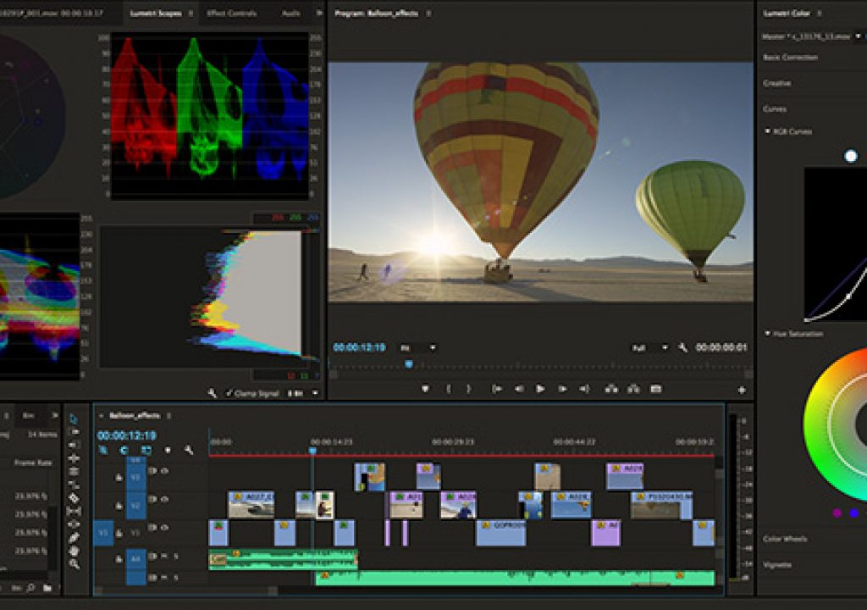
Task: Click the Mark In bracket button
Action: [x=449, y=389]
